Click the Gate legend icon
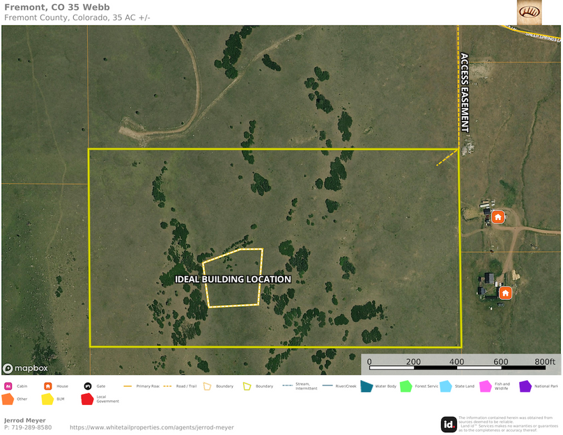 (88, 386)
